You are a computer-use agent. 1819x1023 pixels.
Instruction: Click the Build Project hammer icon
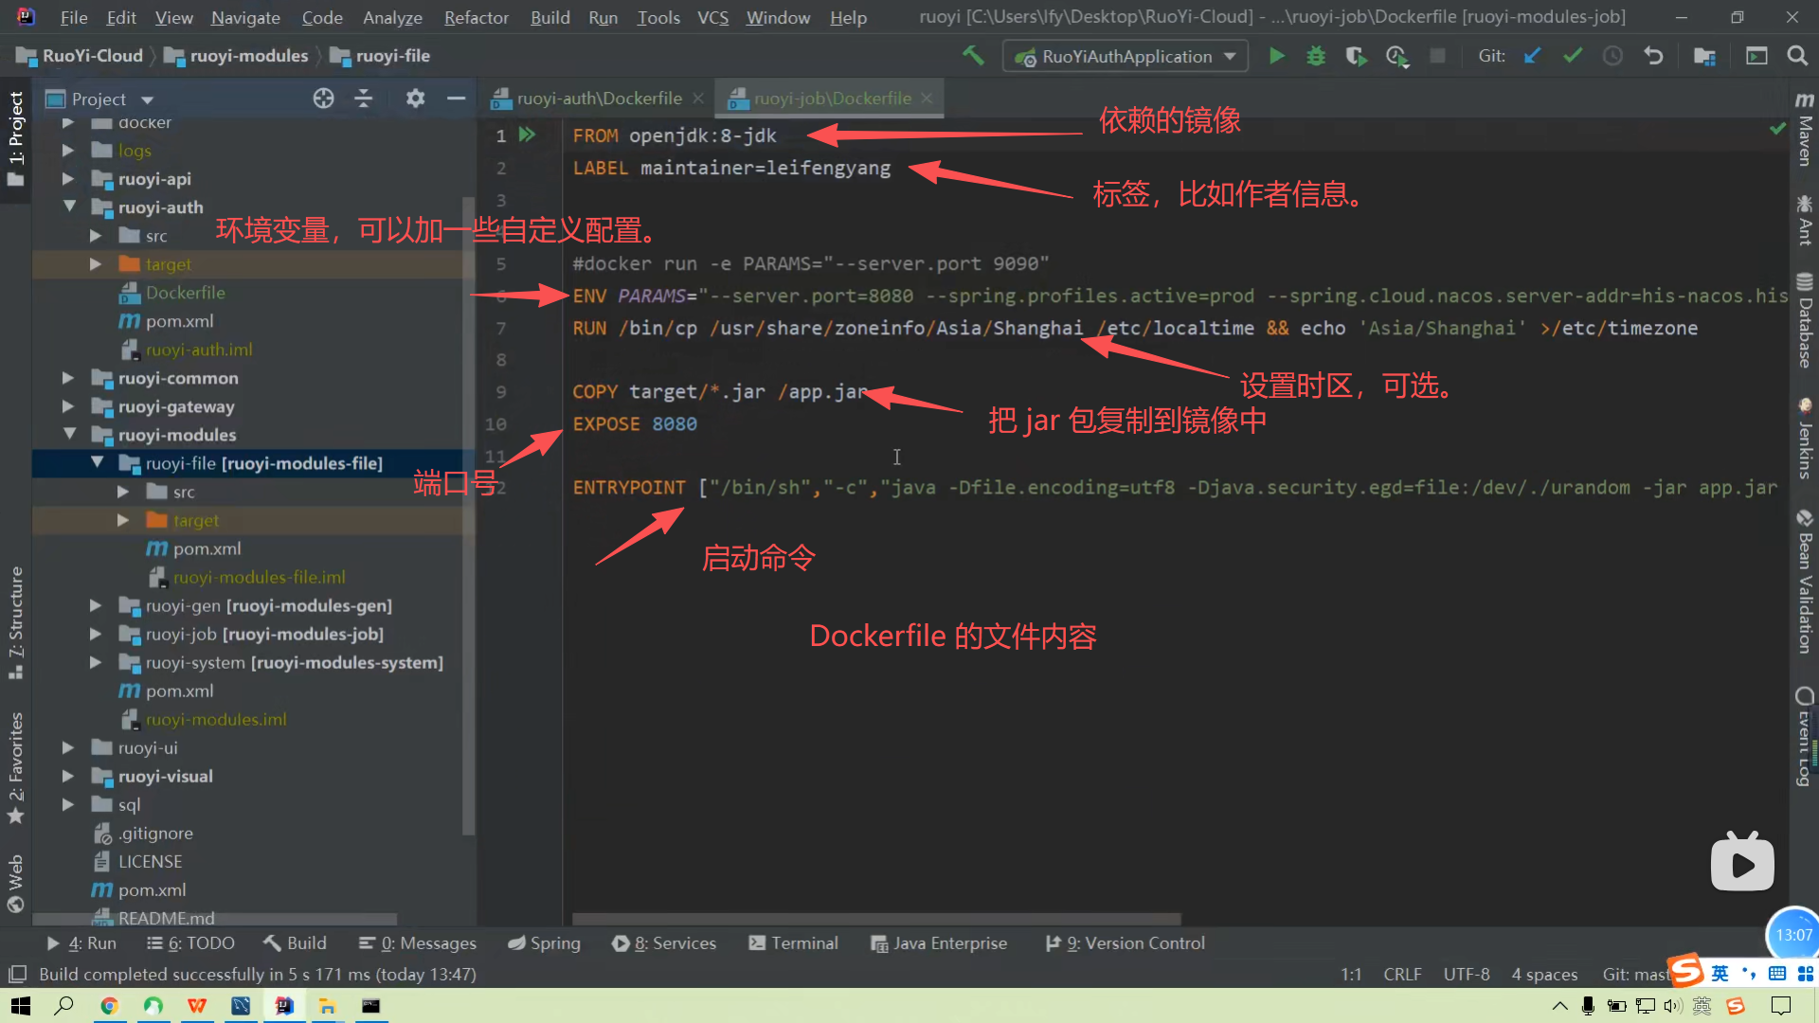(973, 56)
